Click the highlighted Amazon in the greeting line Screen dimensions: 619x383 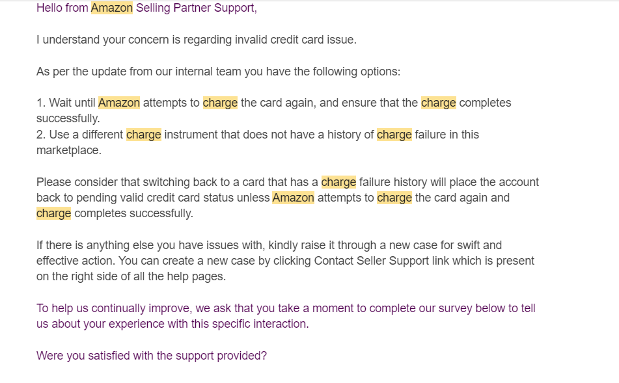coord(112,8)
